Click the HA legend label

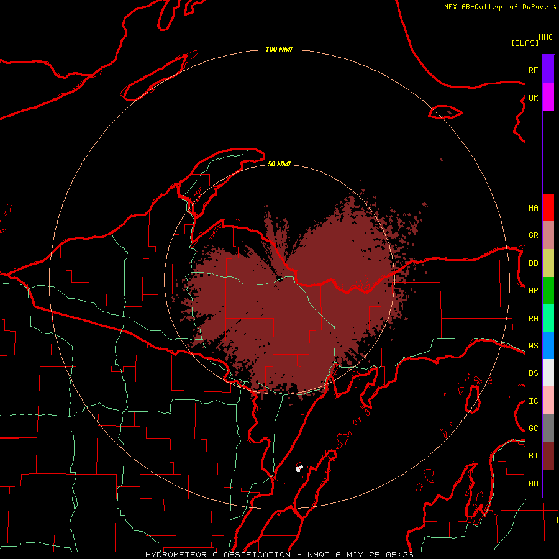pos(533,208)
